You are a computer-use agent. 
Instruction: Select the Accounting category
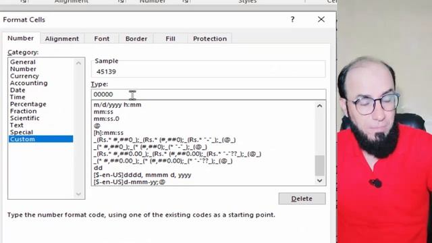tap(28, 83)
